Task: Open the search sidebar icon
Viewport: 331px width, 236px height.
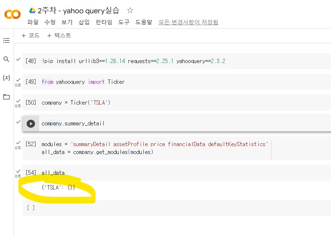Action: (6, 59)
